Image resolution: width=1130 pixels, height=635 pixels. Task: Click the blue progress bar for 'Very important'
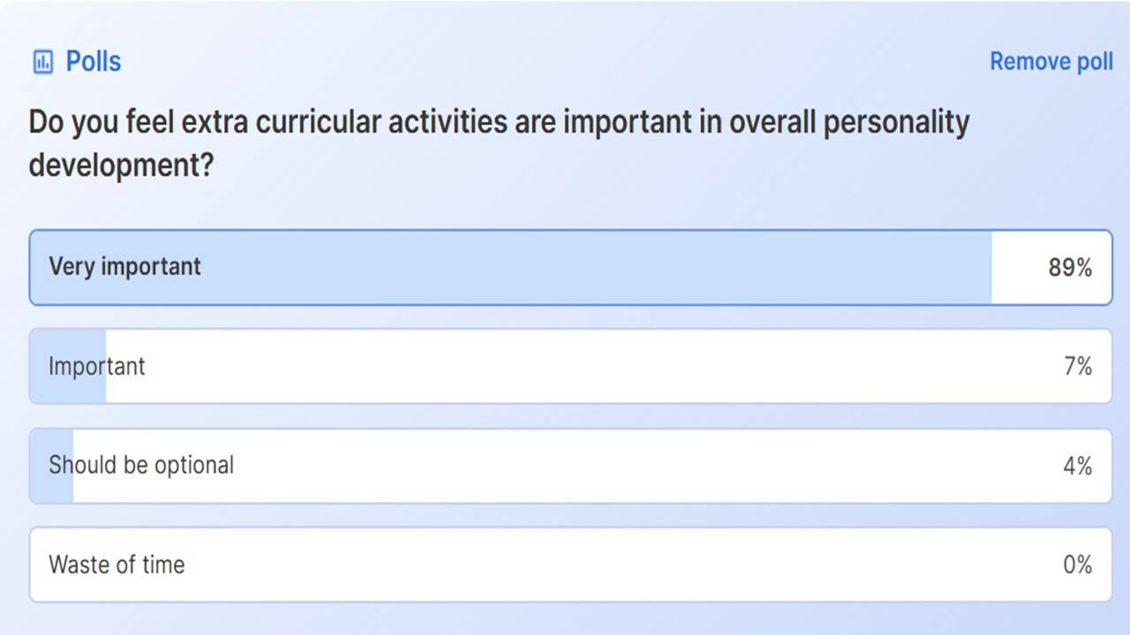point(512,267)
